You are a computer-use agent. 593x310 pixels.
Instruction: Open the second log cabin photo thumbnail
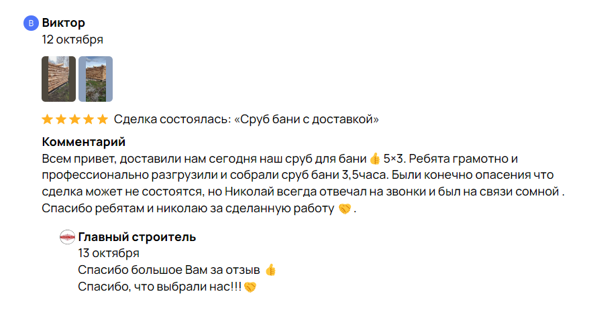[96, 79]
